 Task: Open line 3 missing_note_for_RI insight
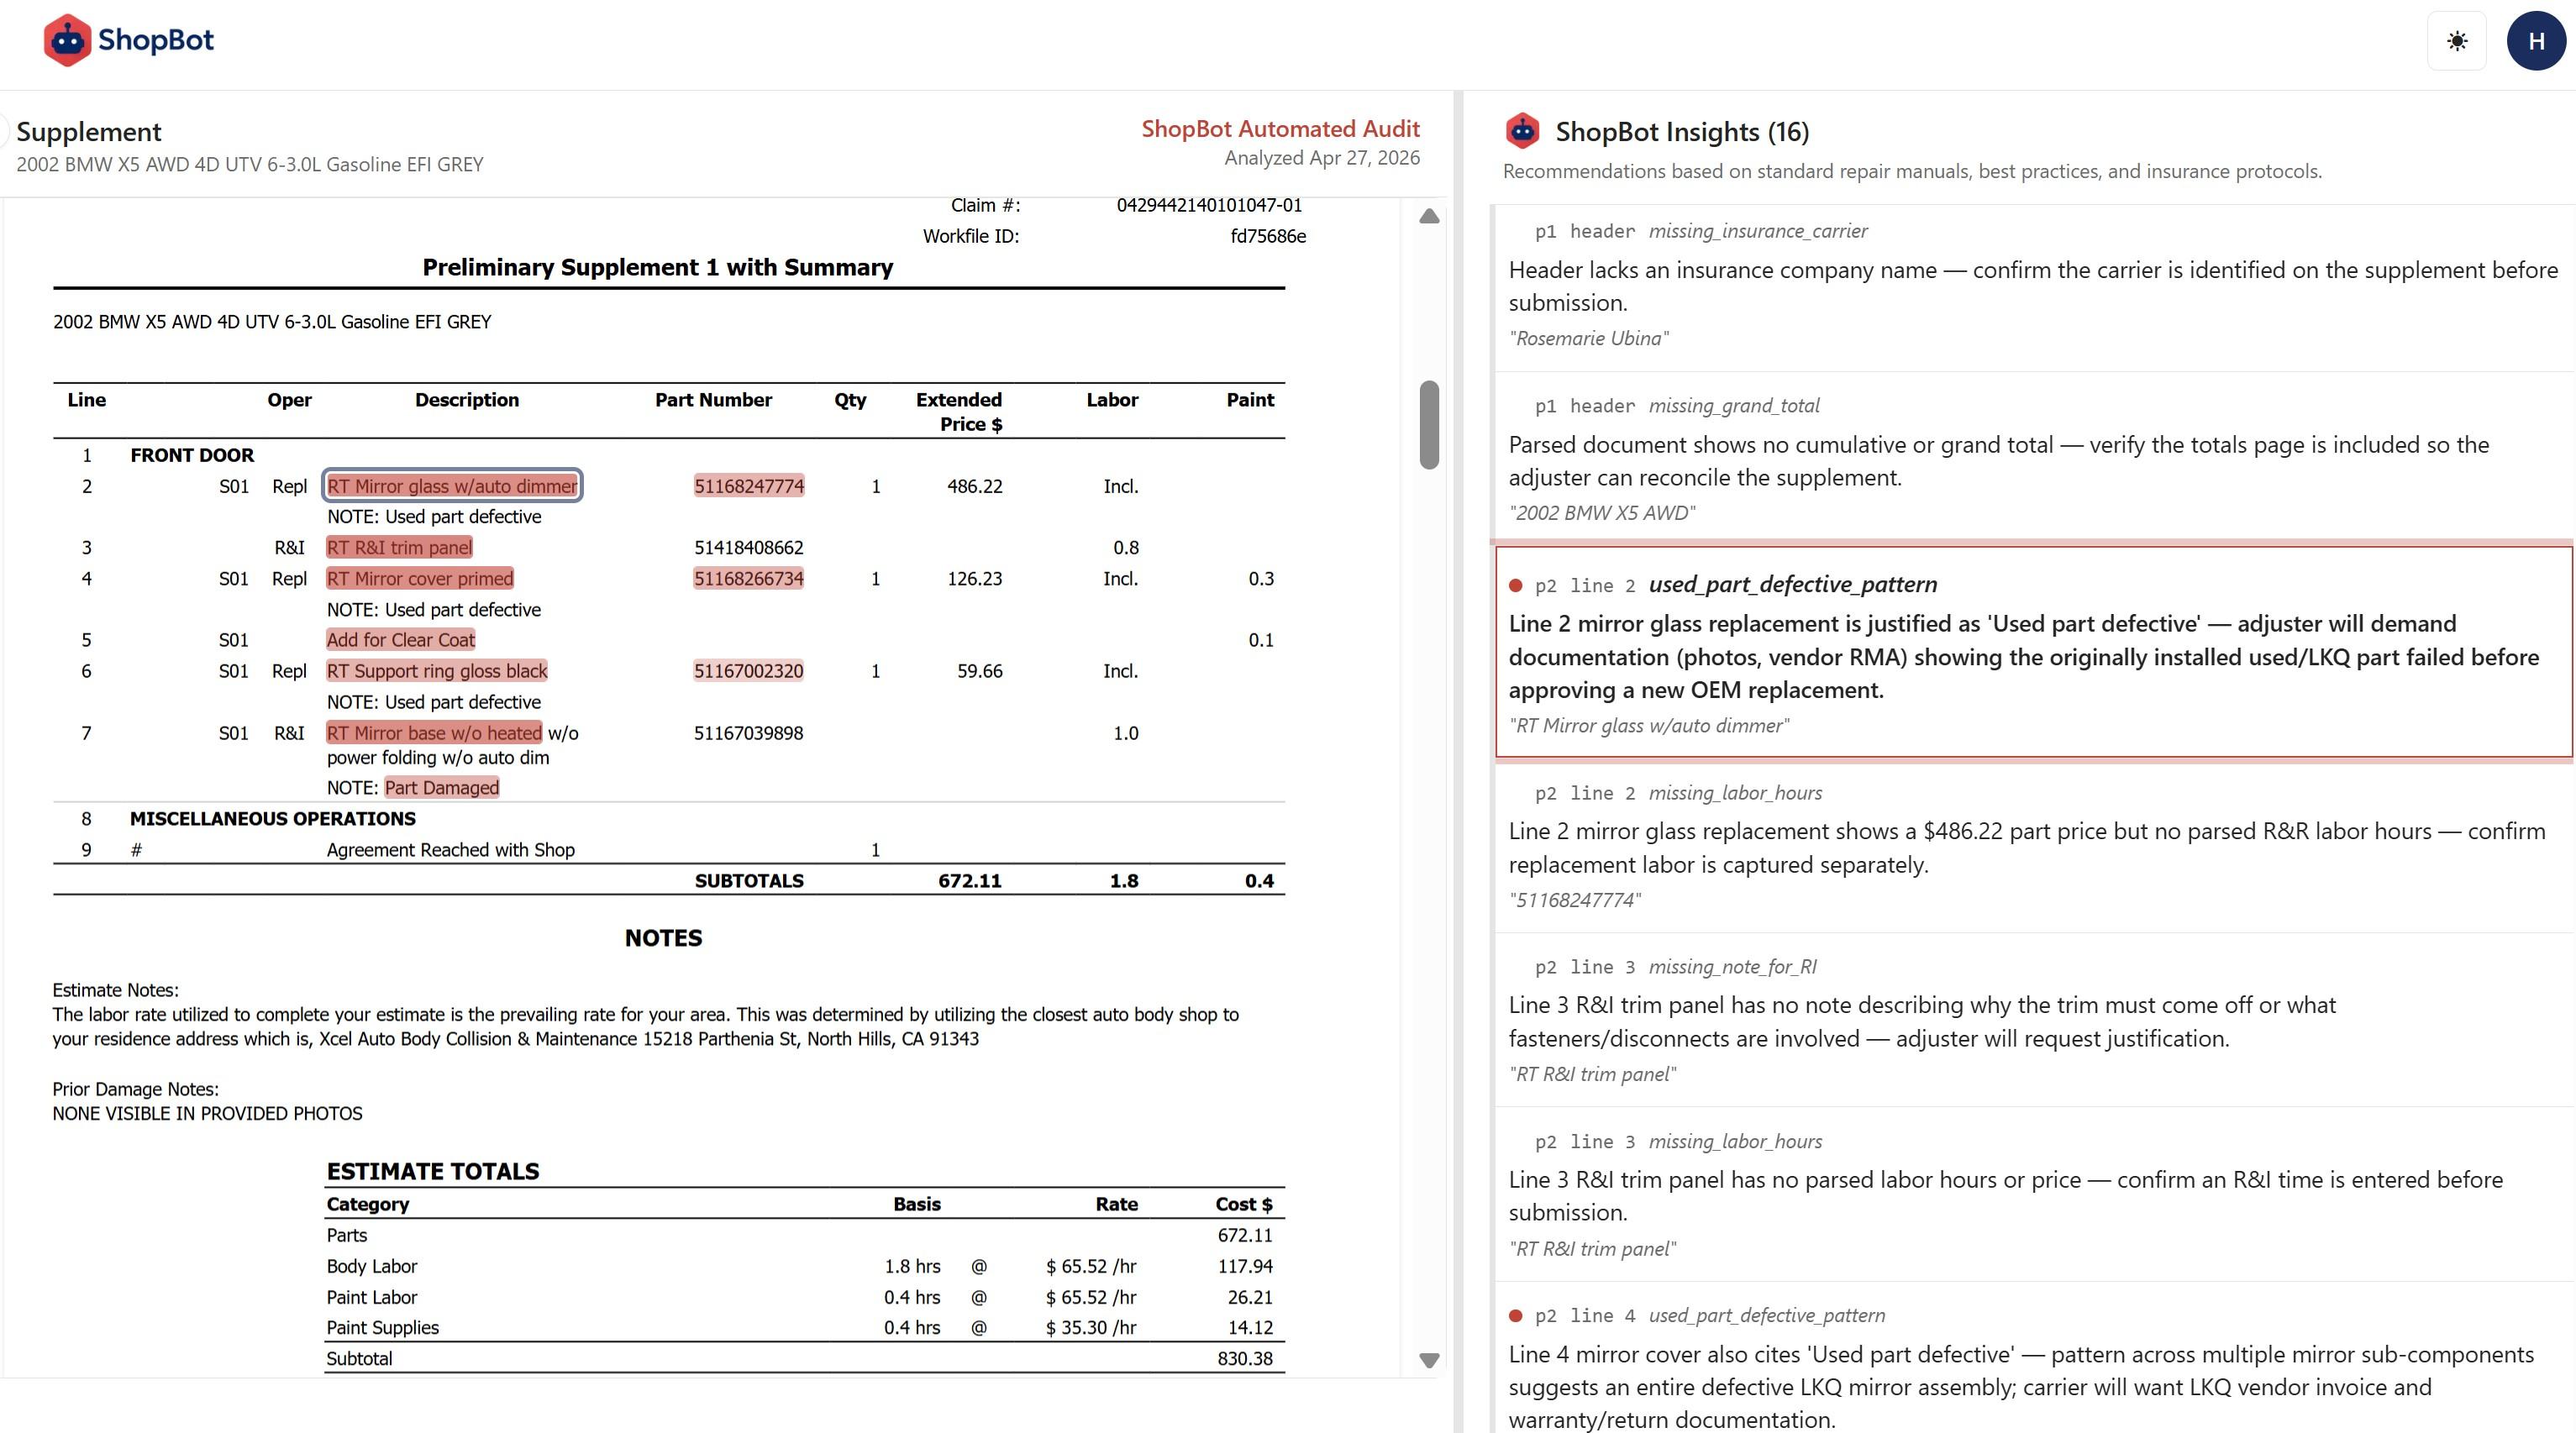pos(2033,1020)
